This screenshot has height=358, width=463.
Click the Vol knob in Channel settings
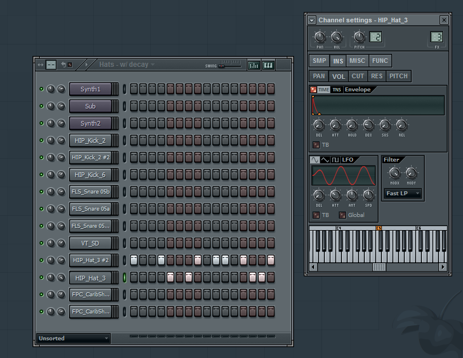[336, 37]
